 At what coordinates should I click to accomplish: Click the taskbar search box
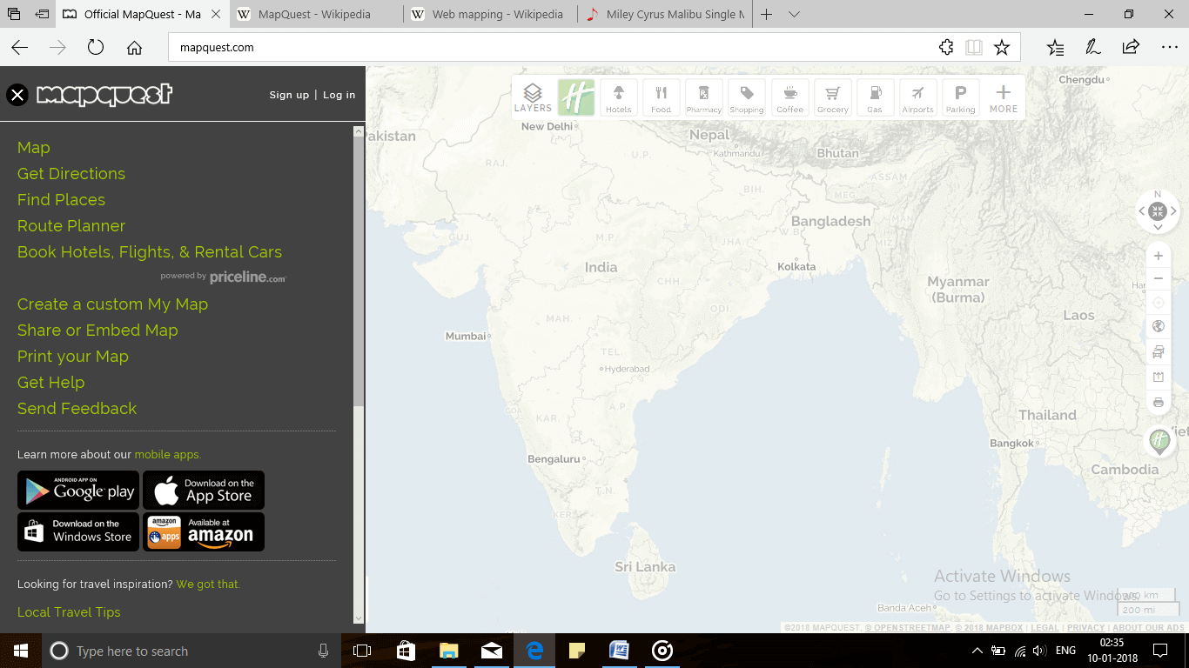[191, 651]
